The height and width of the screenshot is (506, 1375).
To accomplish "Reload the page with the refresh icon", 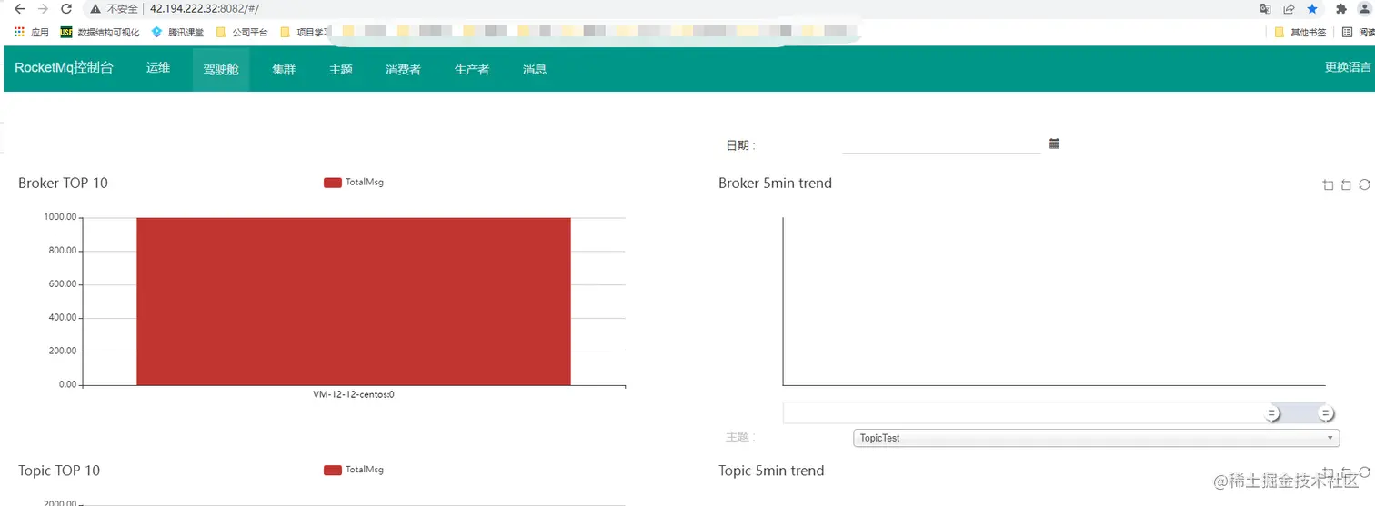I will pyautogui.click(x=66, y=9).
